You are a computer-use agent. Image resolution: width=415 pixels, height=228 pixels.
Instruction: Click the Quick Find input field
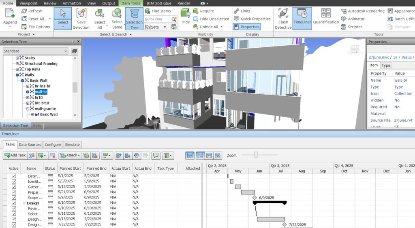point(158,19)
